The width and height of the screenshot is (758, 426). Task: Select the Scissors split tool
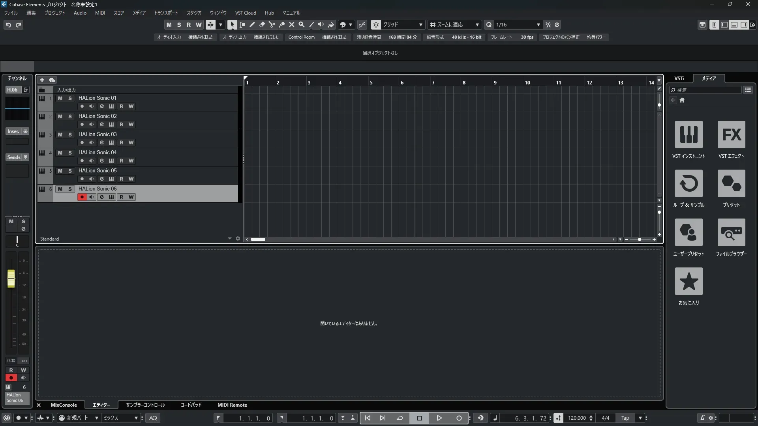(x=272, y=25)
